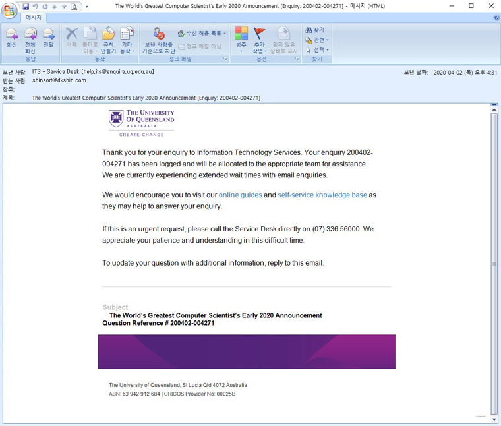Mark the email unread with 읽지 않은 상태로 표시
The image size is (501, 426).
tap(283, 40)
